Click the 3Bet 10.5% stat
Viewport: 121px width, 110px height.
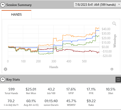111,91
